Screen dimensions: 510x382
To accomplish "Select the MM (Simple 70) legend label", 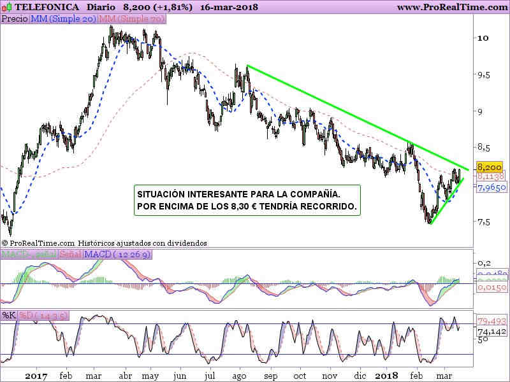I will point(132,18).
